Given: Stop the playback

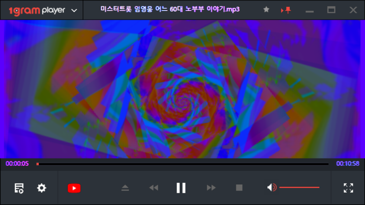Looking at the screenshot, I should pyautogui.click(x=239, y=188).
